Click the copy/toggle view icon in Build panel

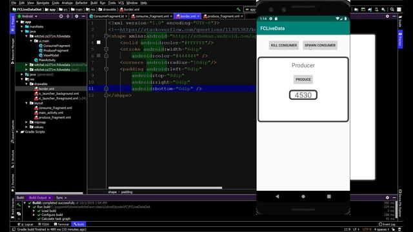19,213
